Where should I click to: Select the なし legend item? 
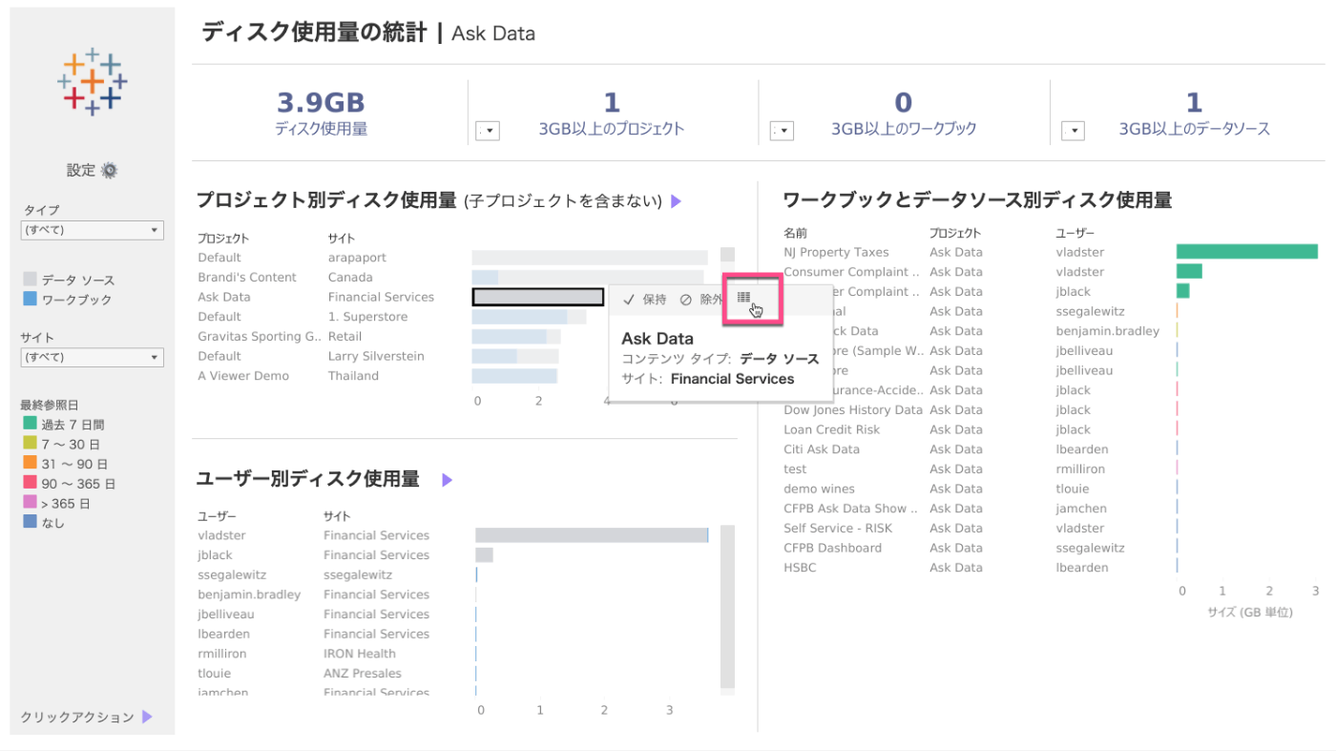pyautogui.click(x=44, y=523)
